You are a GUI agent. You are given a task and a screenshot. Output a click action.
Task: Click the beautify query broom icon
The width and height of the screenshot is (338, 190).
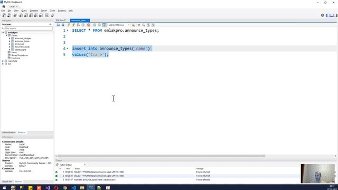coord(139,25)
